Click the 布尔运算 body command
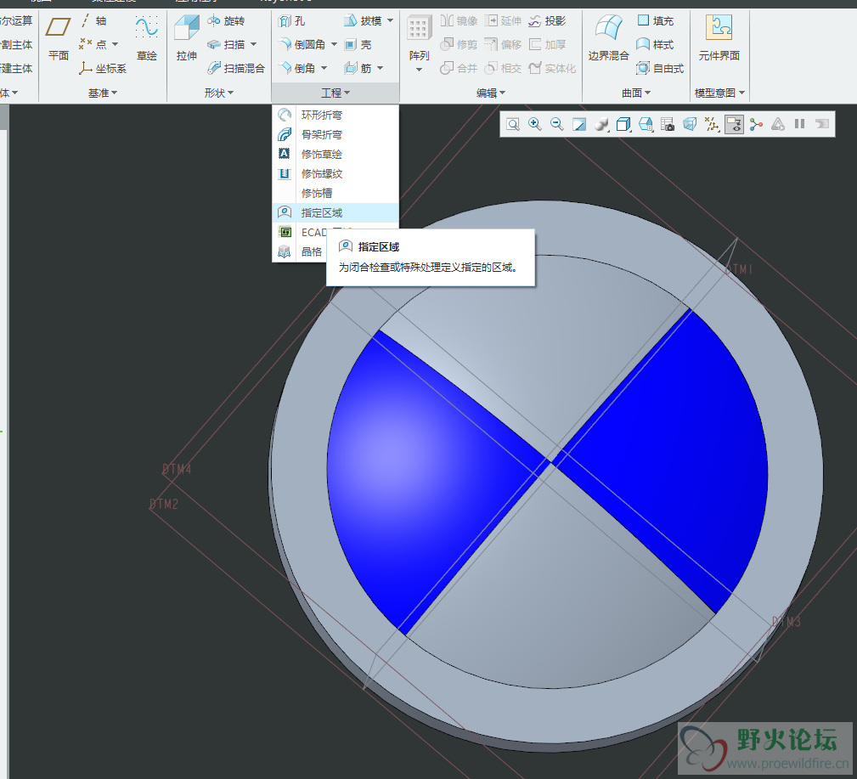This screenshot has width=857, height=779. 16,20
